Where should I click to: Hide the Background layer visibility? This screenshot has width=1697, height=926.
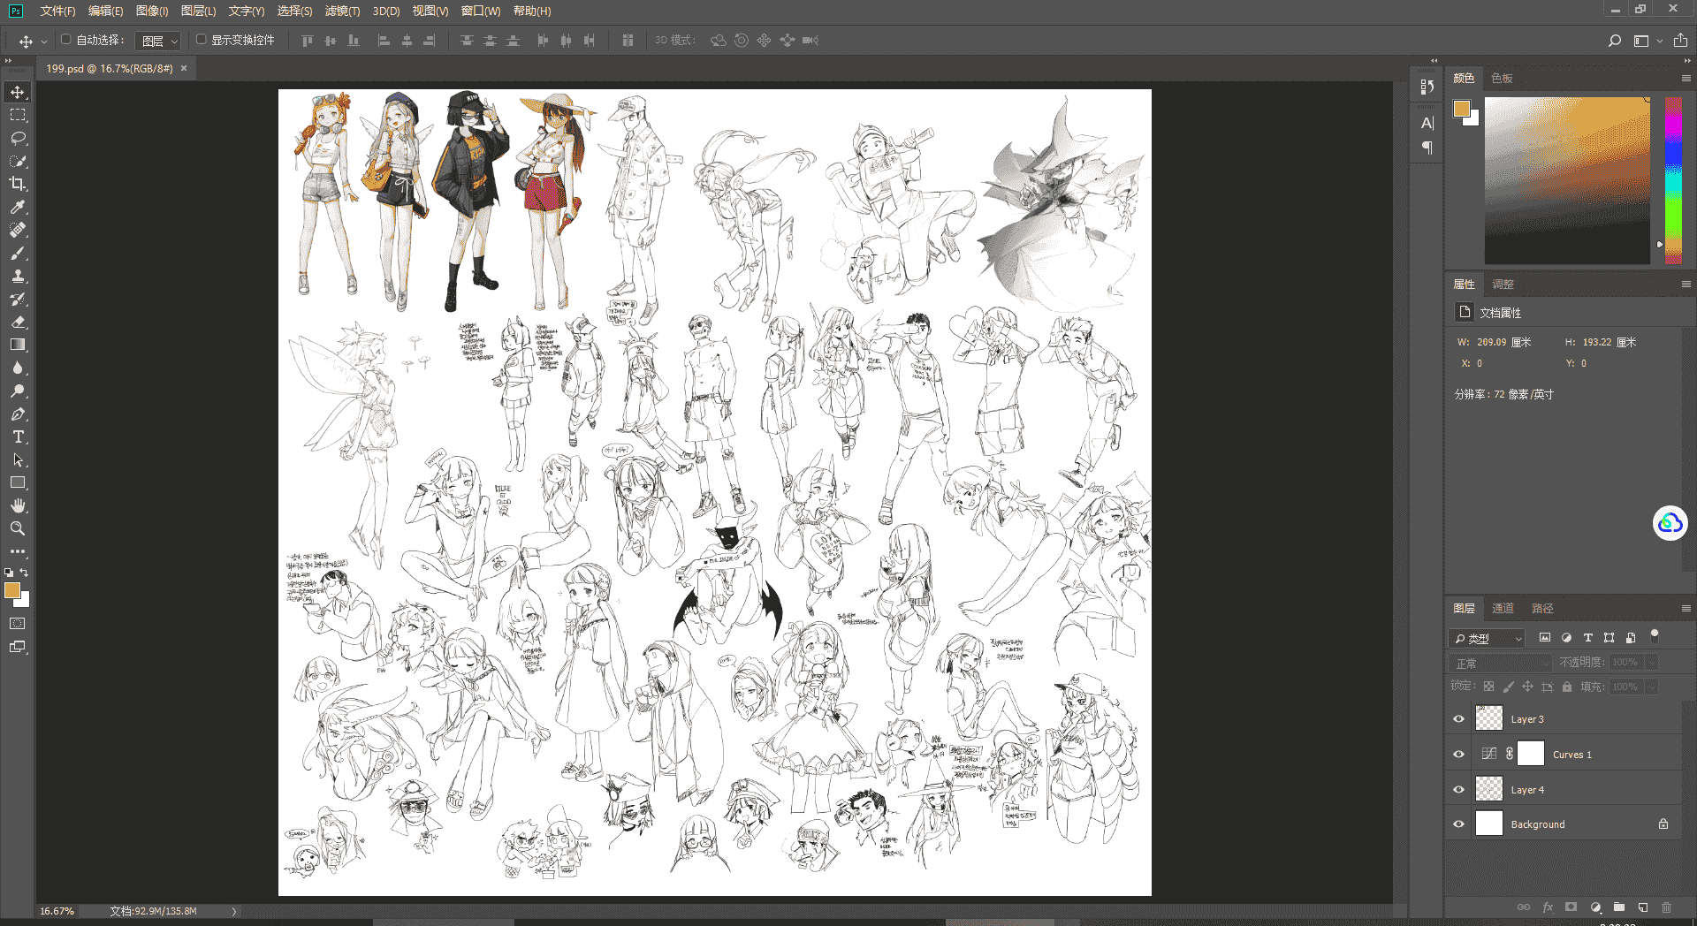[x=1458, y=824]
